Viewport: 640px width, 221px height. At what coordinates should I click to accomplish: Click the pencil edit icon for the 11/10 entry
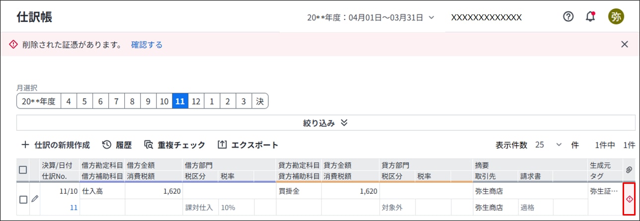coord(34,199)
